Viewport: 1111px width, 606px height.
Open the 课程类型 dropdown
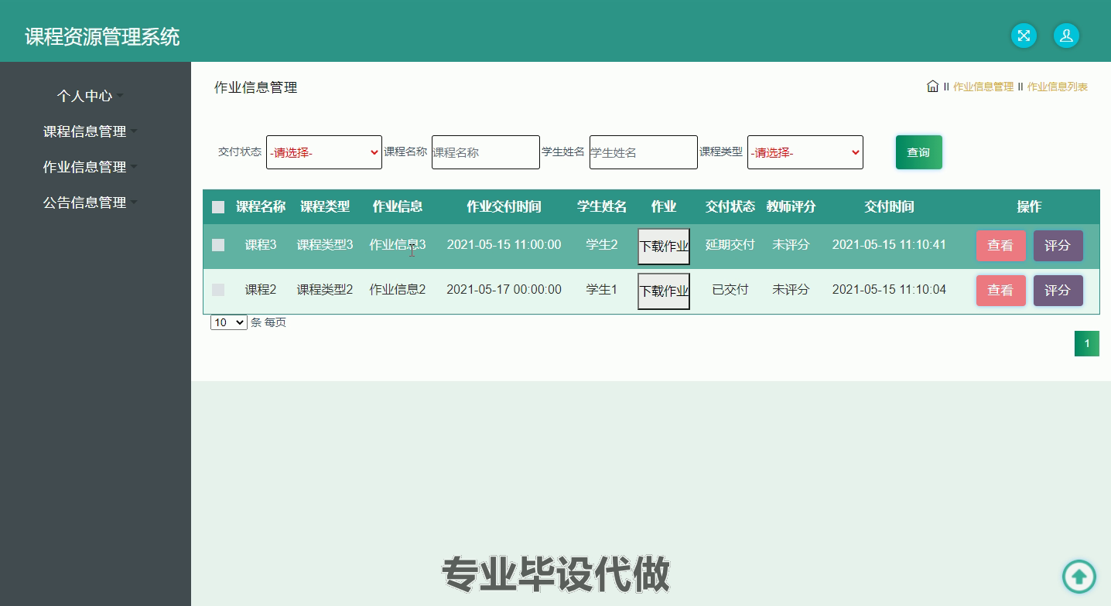tap(805, 152)
